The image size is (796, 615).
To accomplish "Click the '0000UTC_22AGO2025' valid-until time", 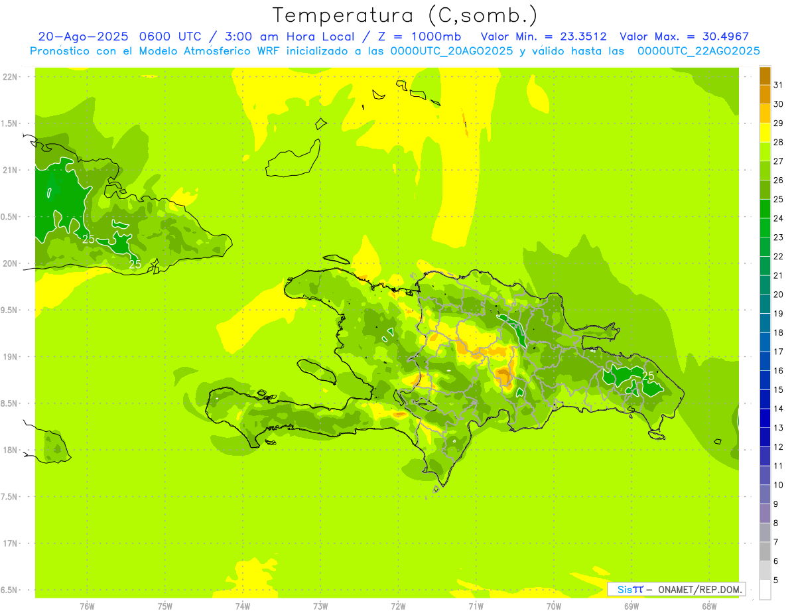I will [x=698, y=51].
